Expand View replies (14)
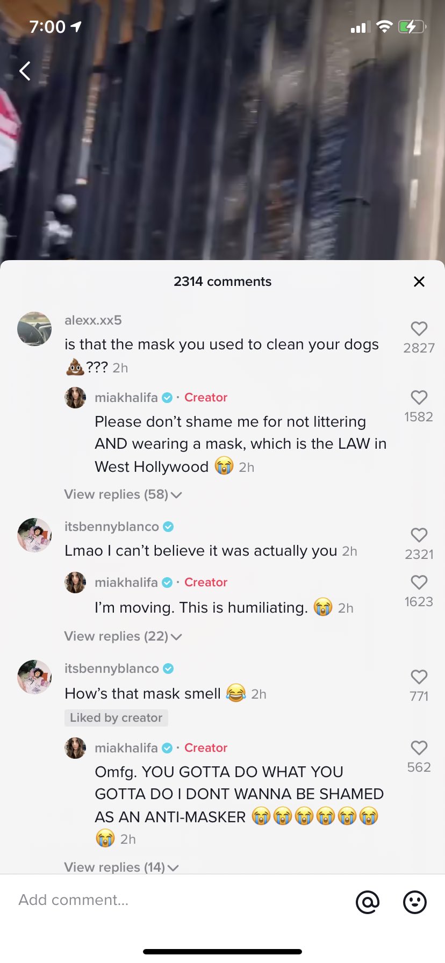Image resolution: width=445 pixels, height=963 pixels. click(x=121, y=867)
